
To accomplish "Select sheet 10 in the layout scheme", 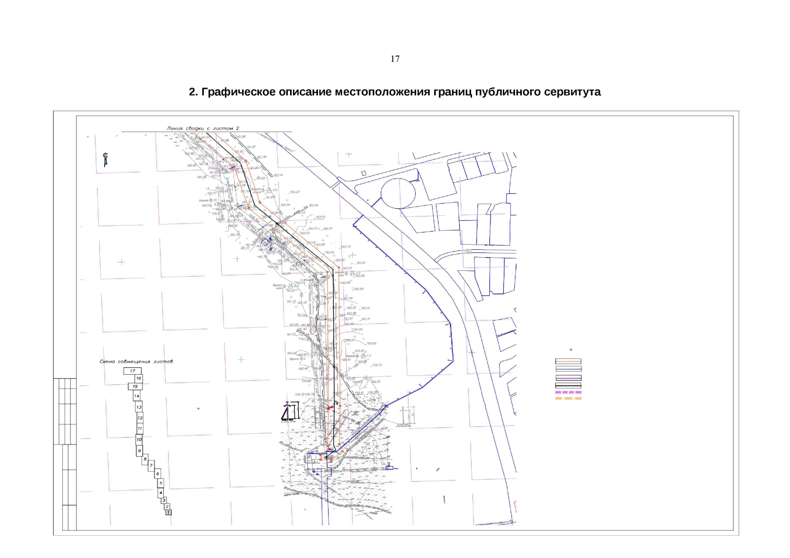I will [x=139, y=439].
